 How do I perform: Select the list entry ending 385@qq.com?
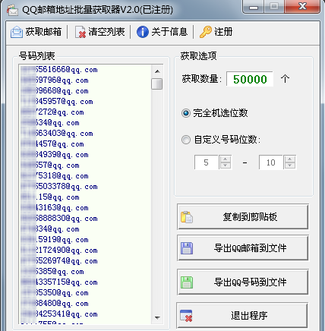[x=52, y=272]
